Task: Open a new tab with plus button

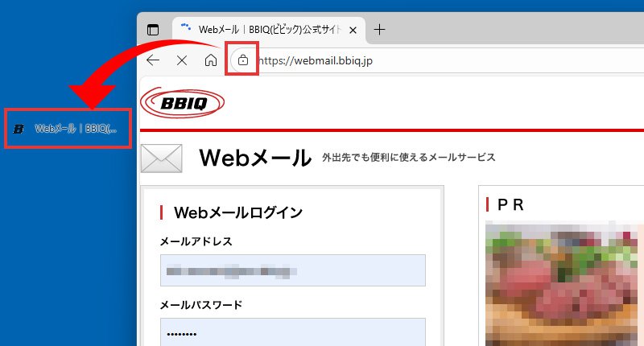Action: pos(380,30)
